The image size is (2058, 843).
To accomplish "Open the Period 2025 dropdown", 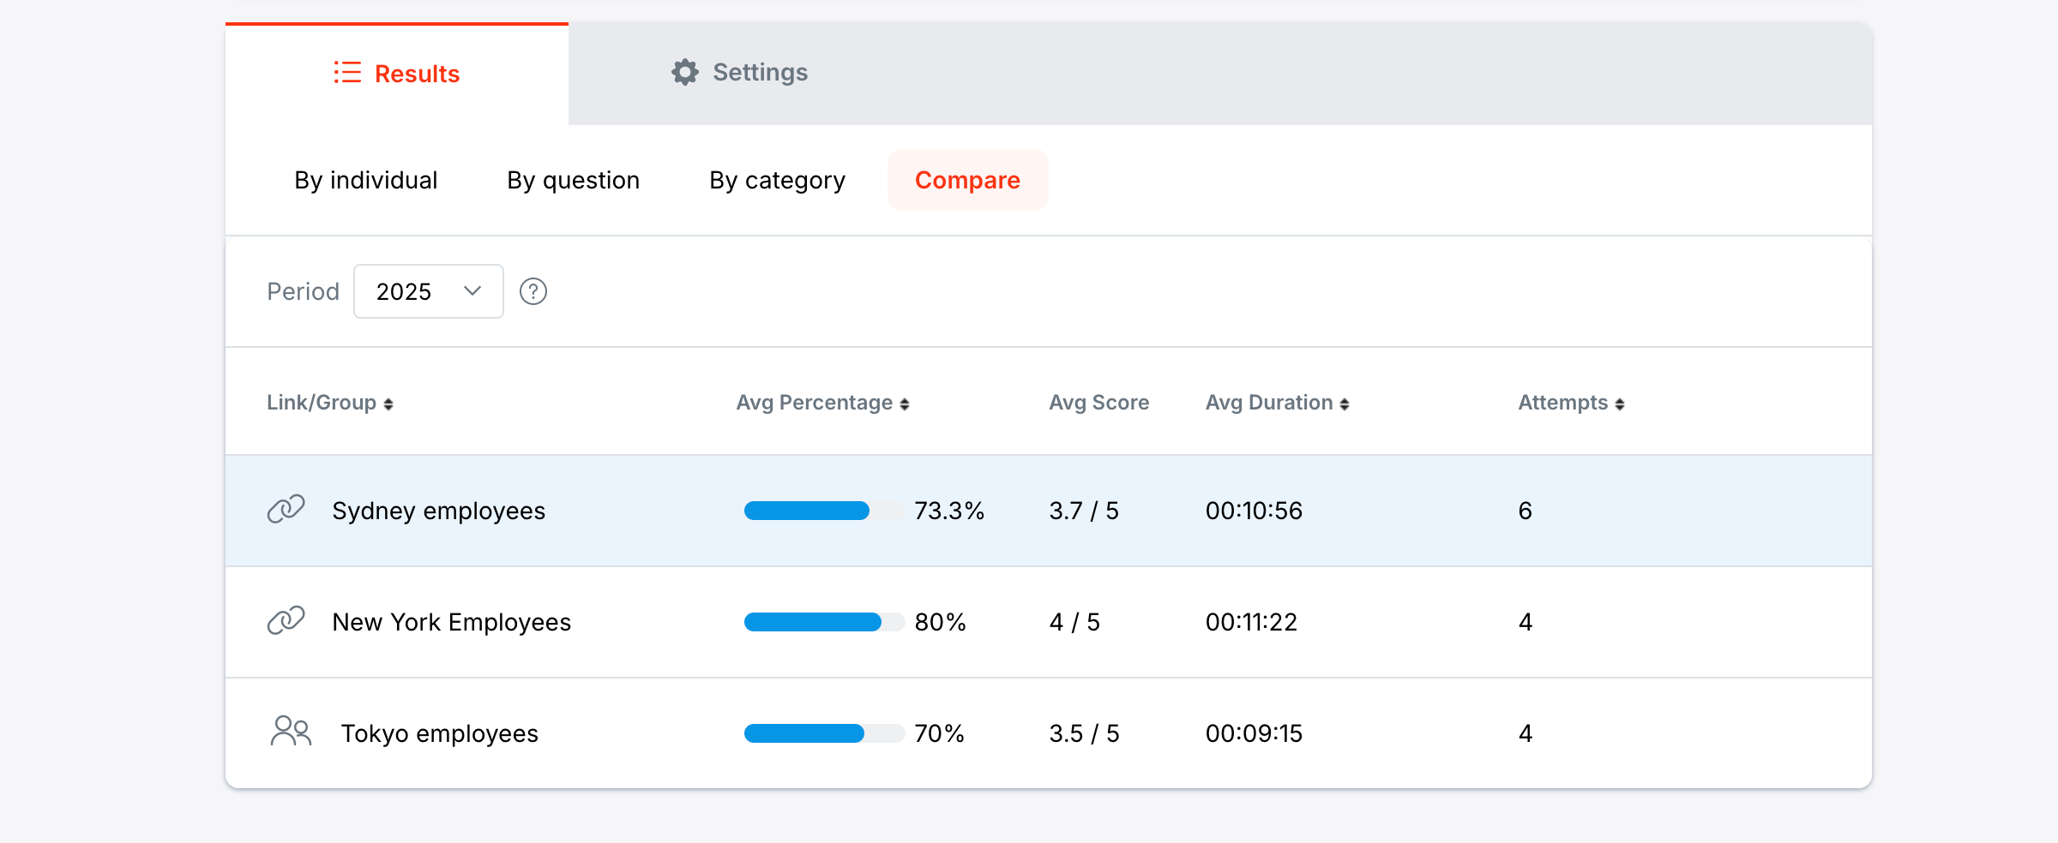I will [x=428, y=292].
